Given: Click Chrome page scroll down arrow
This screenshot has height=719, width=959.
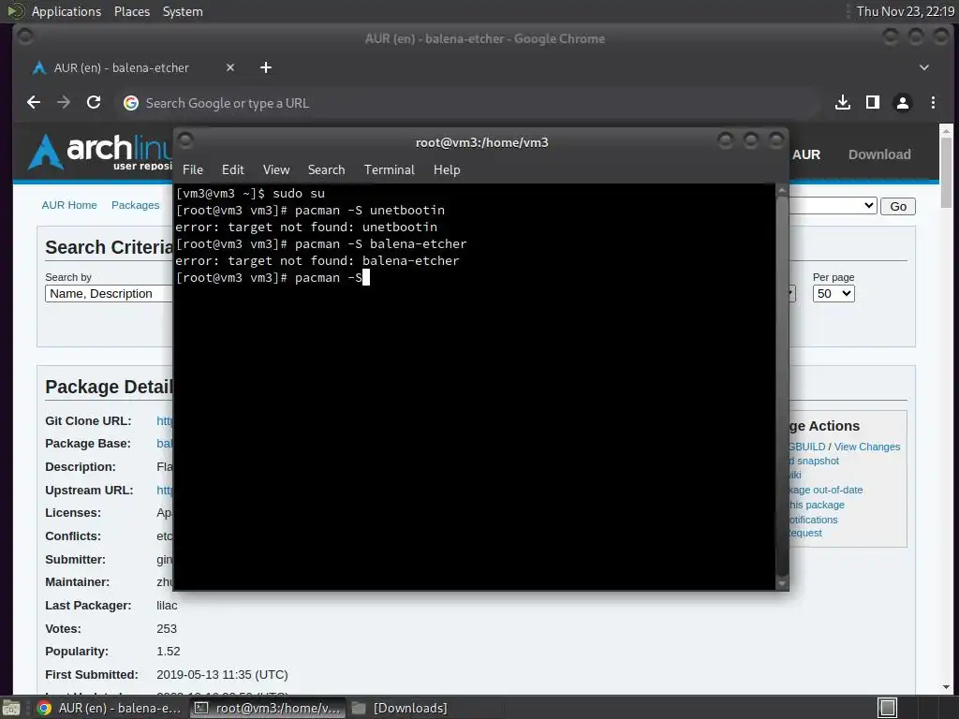Looking at the screenshot, I should [x=946, y=687].
